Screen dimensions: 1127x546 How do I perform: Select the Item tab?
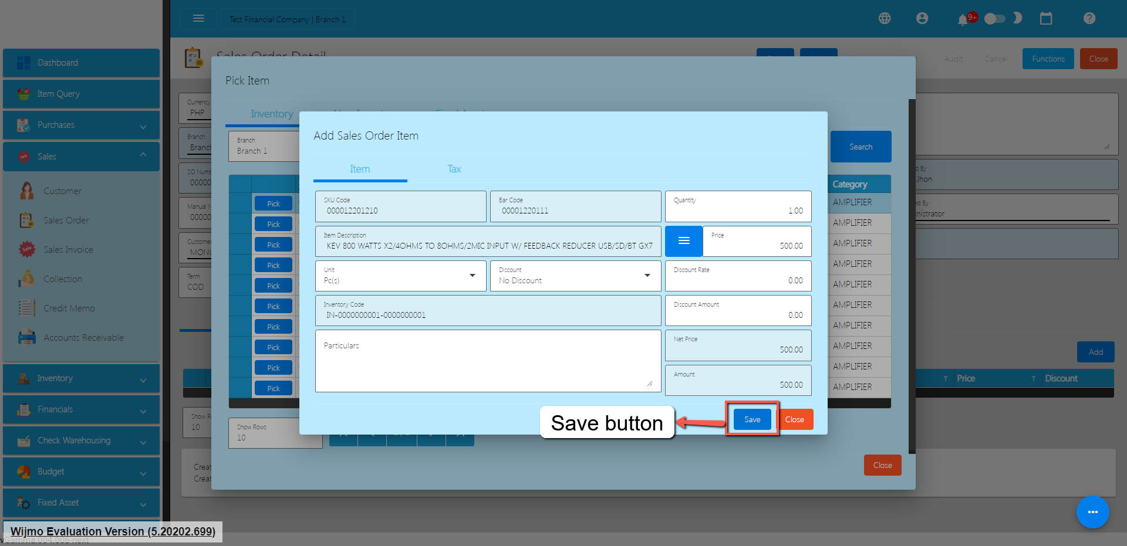click(360, 169)
